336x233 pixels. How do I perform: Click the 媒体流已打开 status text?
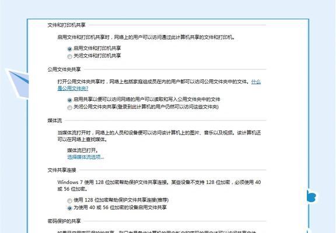pos(83,150)
